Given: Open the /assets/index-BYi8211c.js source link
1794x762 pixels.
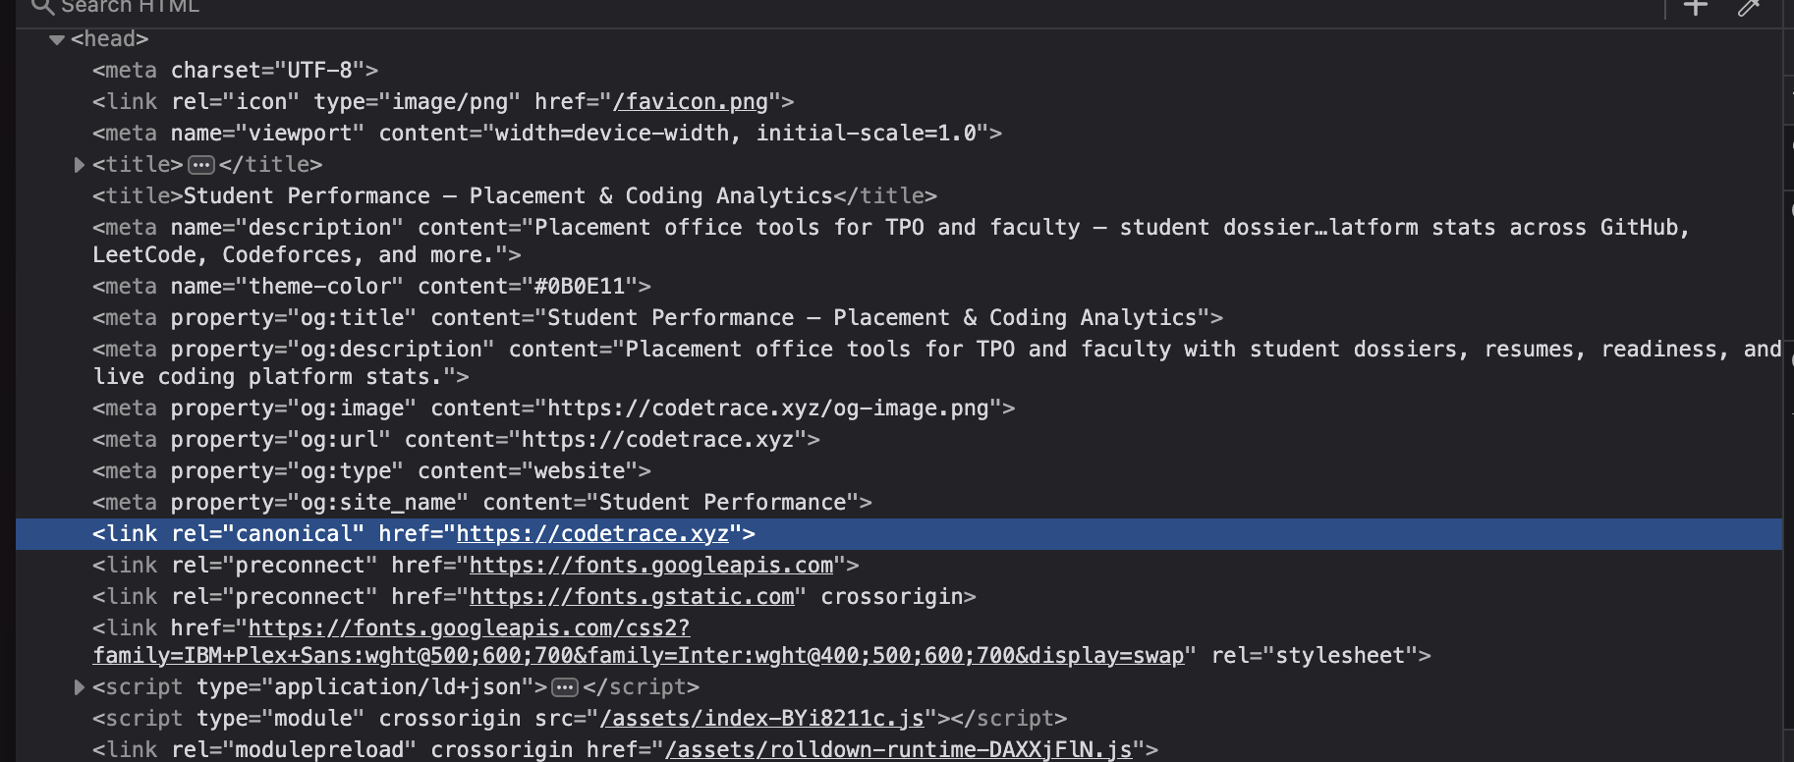Looking at the screenshot, I should [762, 719].
